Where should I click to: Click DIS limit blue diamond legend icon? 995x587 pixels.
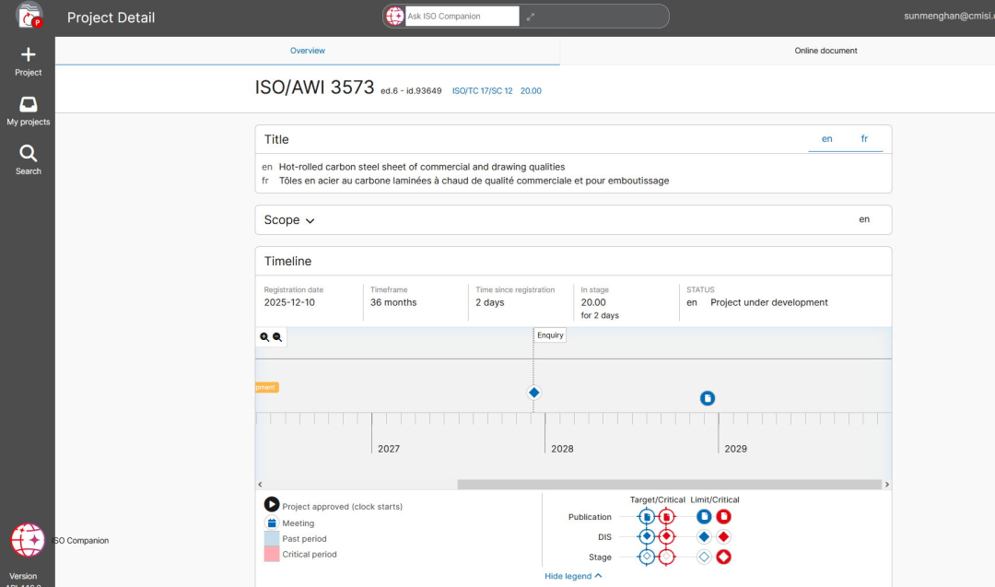(x=704, y=537)
